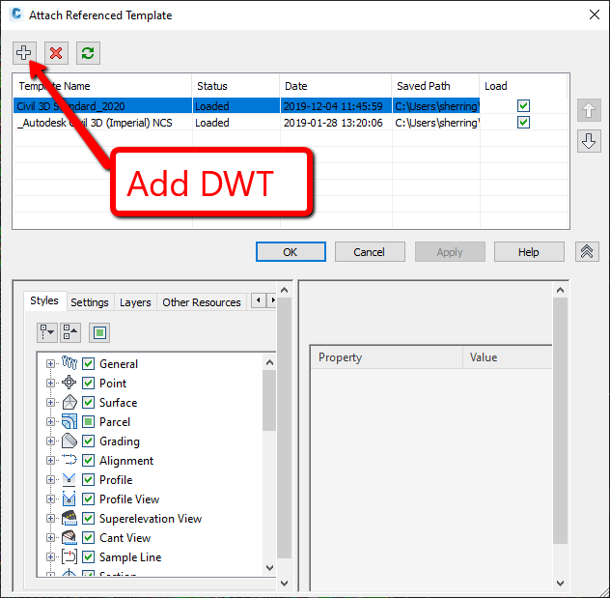This screenshot has width=610, height=598.
Task: Move selected template up with arrow button
Action: click(589, 110)
